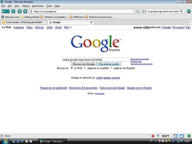
Task: Click the new tab toolbar icon next to Home
Action: (x=20, y=11)
